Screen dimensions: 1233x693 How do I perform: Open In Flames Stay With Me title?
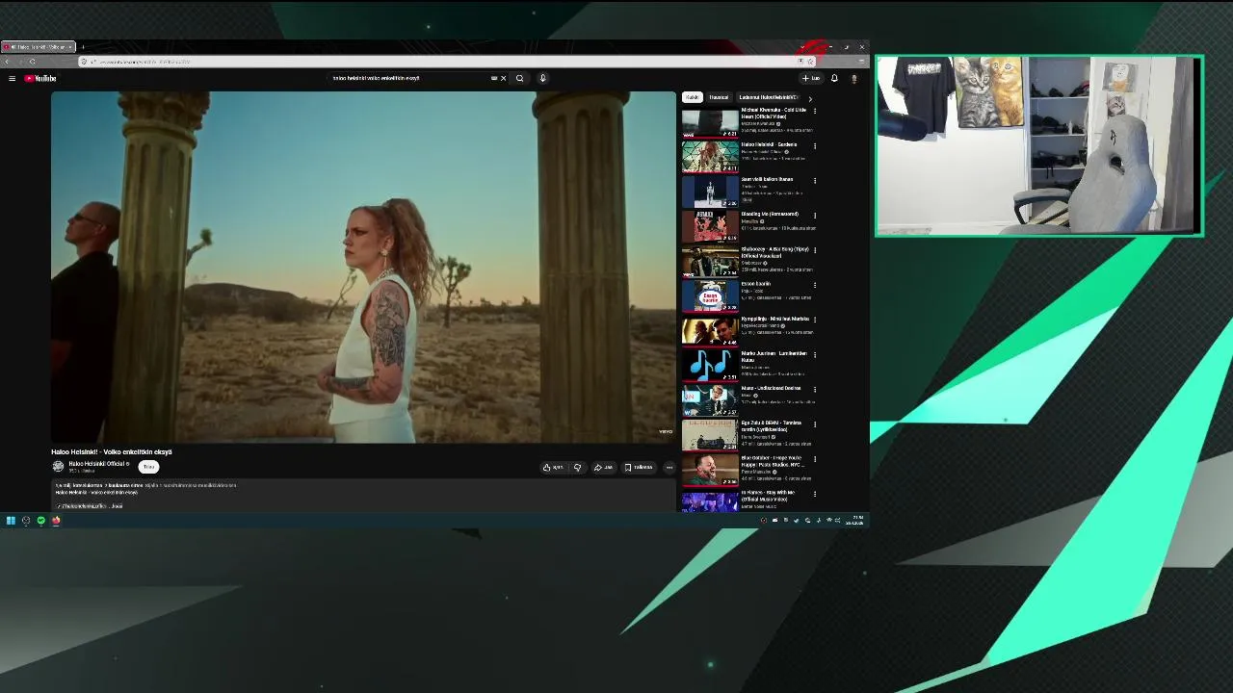(768, 496)
